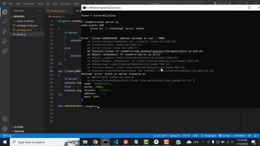The width and height of the screenshot is (260, 146).
Task: Open the MongoDB Compass leaf taskbar icon
Action: [156, 142]
